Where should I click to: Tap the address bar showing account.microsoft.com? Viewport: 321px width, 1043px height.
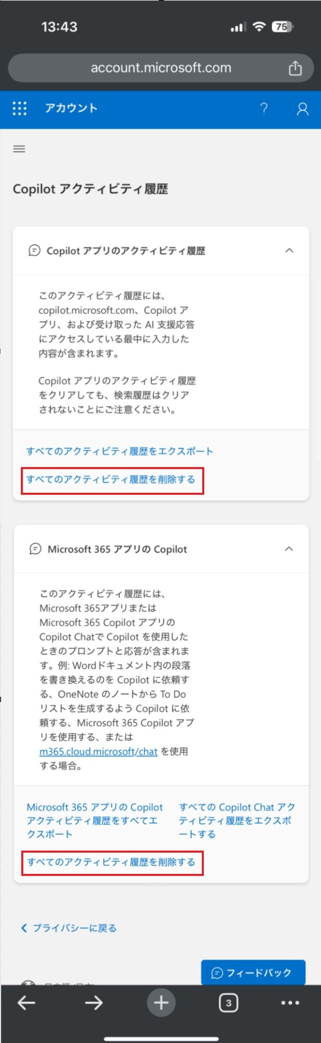[x=160, y=67]
